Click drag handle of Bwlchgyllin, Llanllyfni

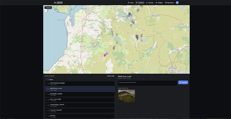pyautogui.click(x=47, y=94)
